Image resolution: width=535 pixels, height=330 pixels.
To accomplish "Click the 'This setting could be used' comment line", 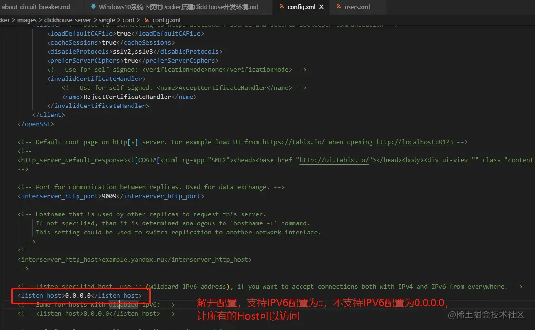I will (x=178, y=233).
